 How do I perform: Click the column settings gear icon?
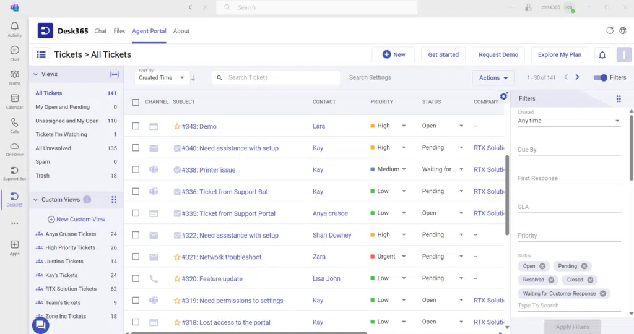(504, 96)
